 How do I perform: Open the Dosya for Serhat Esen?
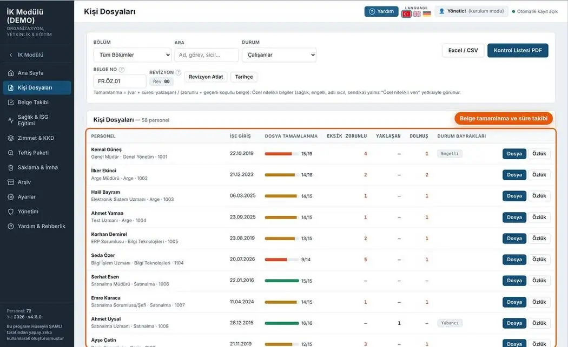click(514, 281)
